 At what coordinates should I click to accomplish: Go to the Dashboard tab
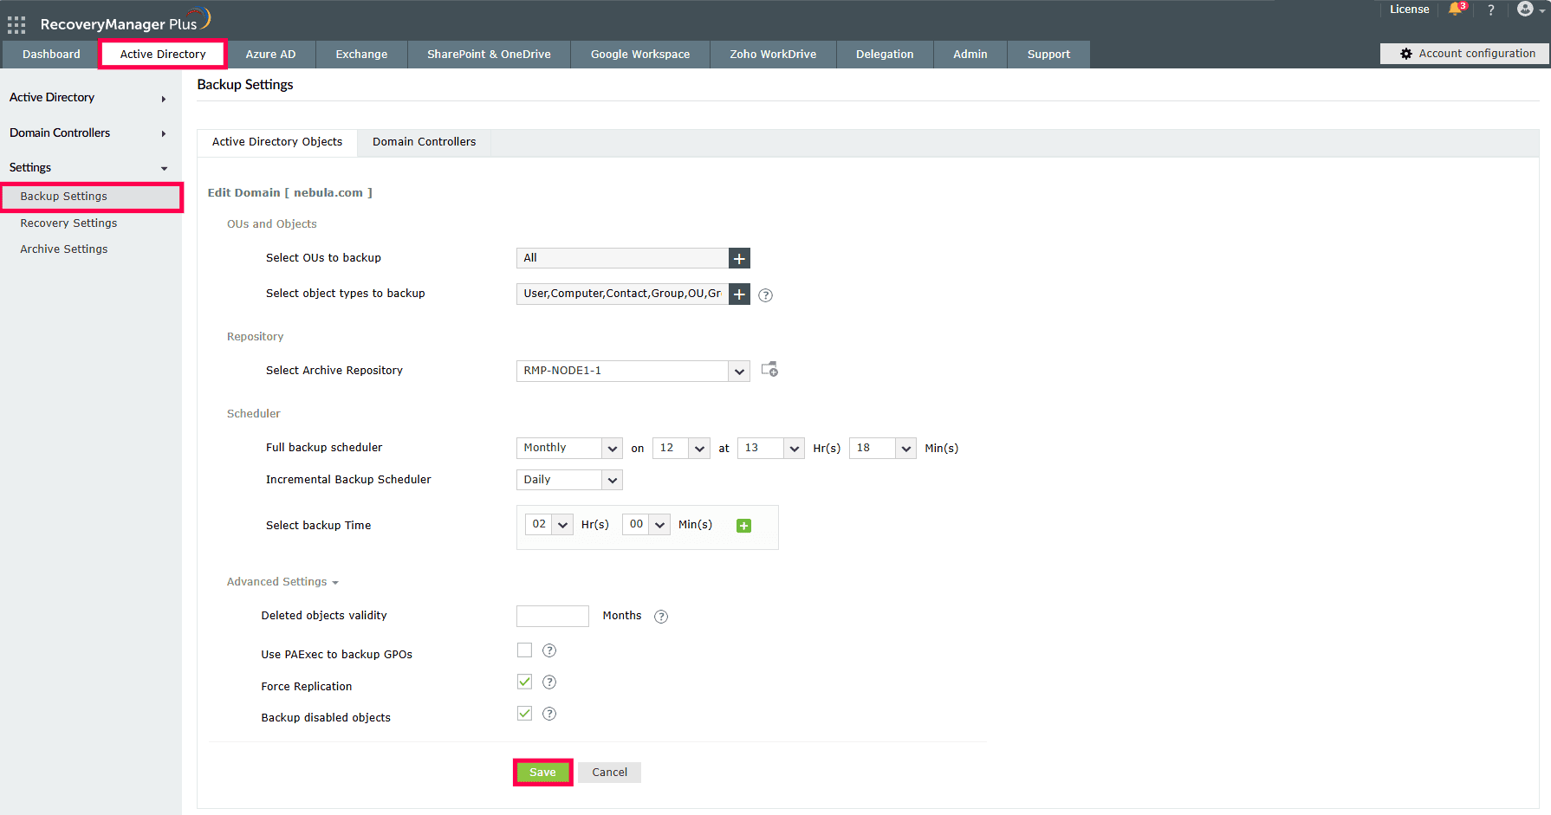51,54
